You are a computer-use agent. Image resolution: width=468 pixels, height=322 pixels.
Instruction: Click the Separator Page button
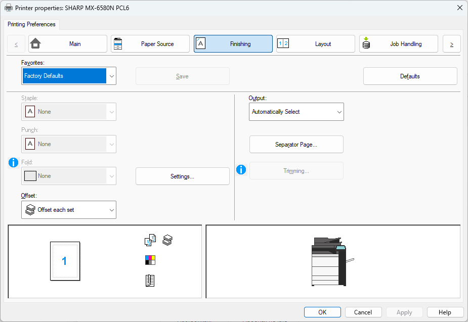click(296, 145)
